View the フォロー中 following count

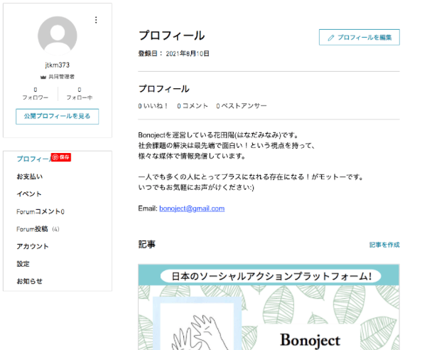coord(79,93)
